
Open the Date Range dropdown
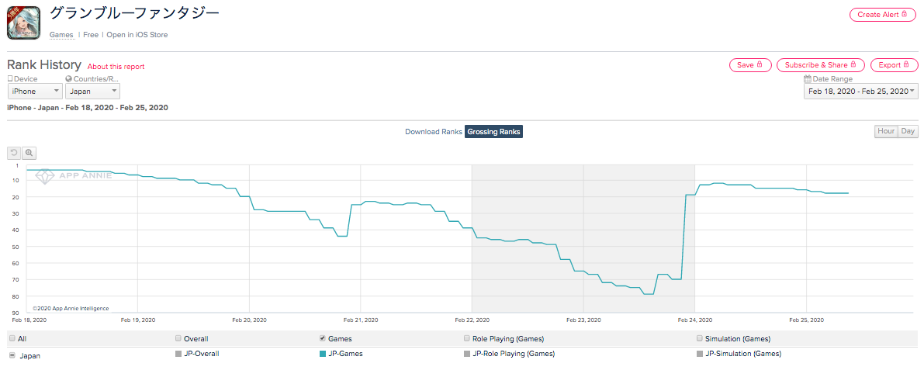861,92
